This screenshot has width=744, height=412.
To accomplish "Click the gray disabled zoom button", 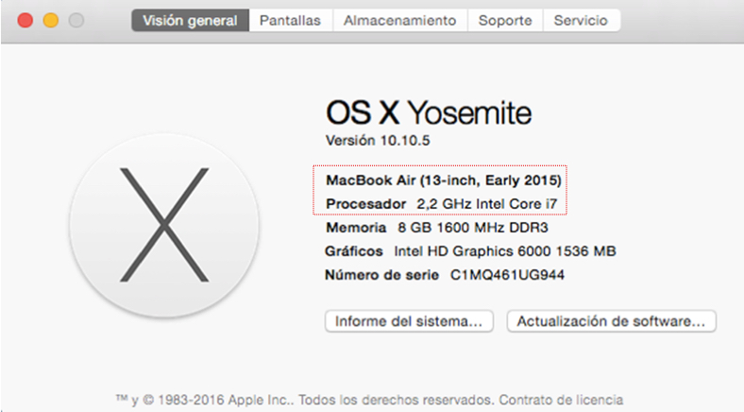I will 76,21.
